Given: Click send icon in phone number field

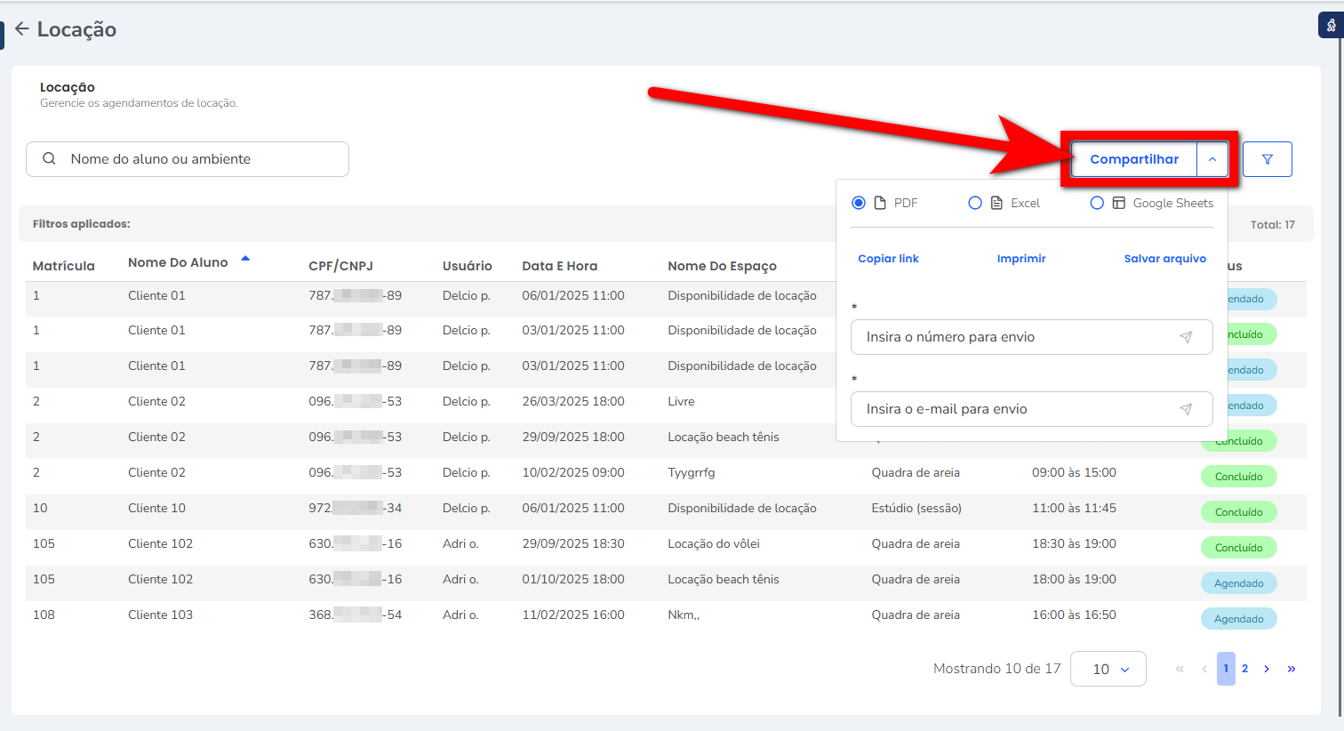Looking at the screenshot, I should [1186, 337].
